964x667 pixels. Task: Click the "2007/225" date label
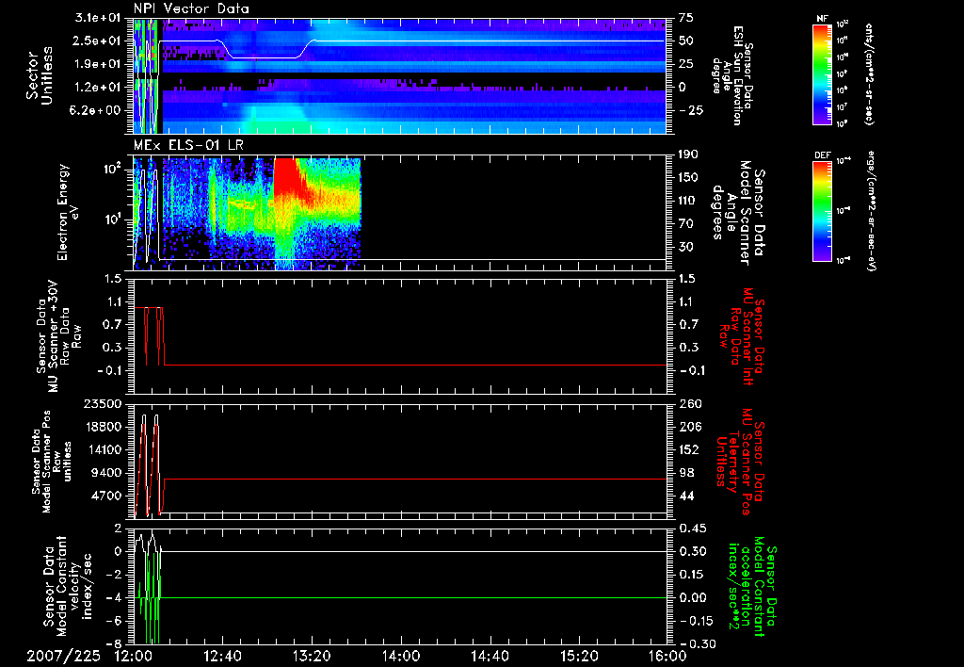click(x=63, y=656)
